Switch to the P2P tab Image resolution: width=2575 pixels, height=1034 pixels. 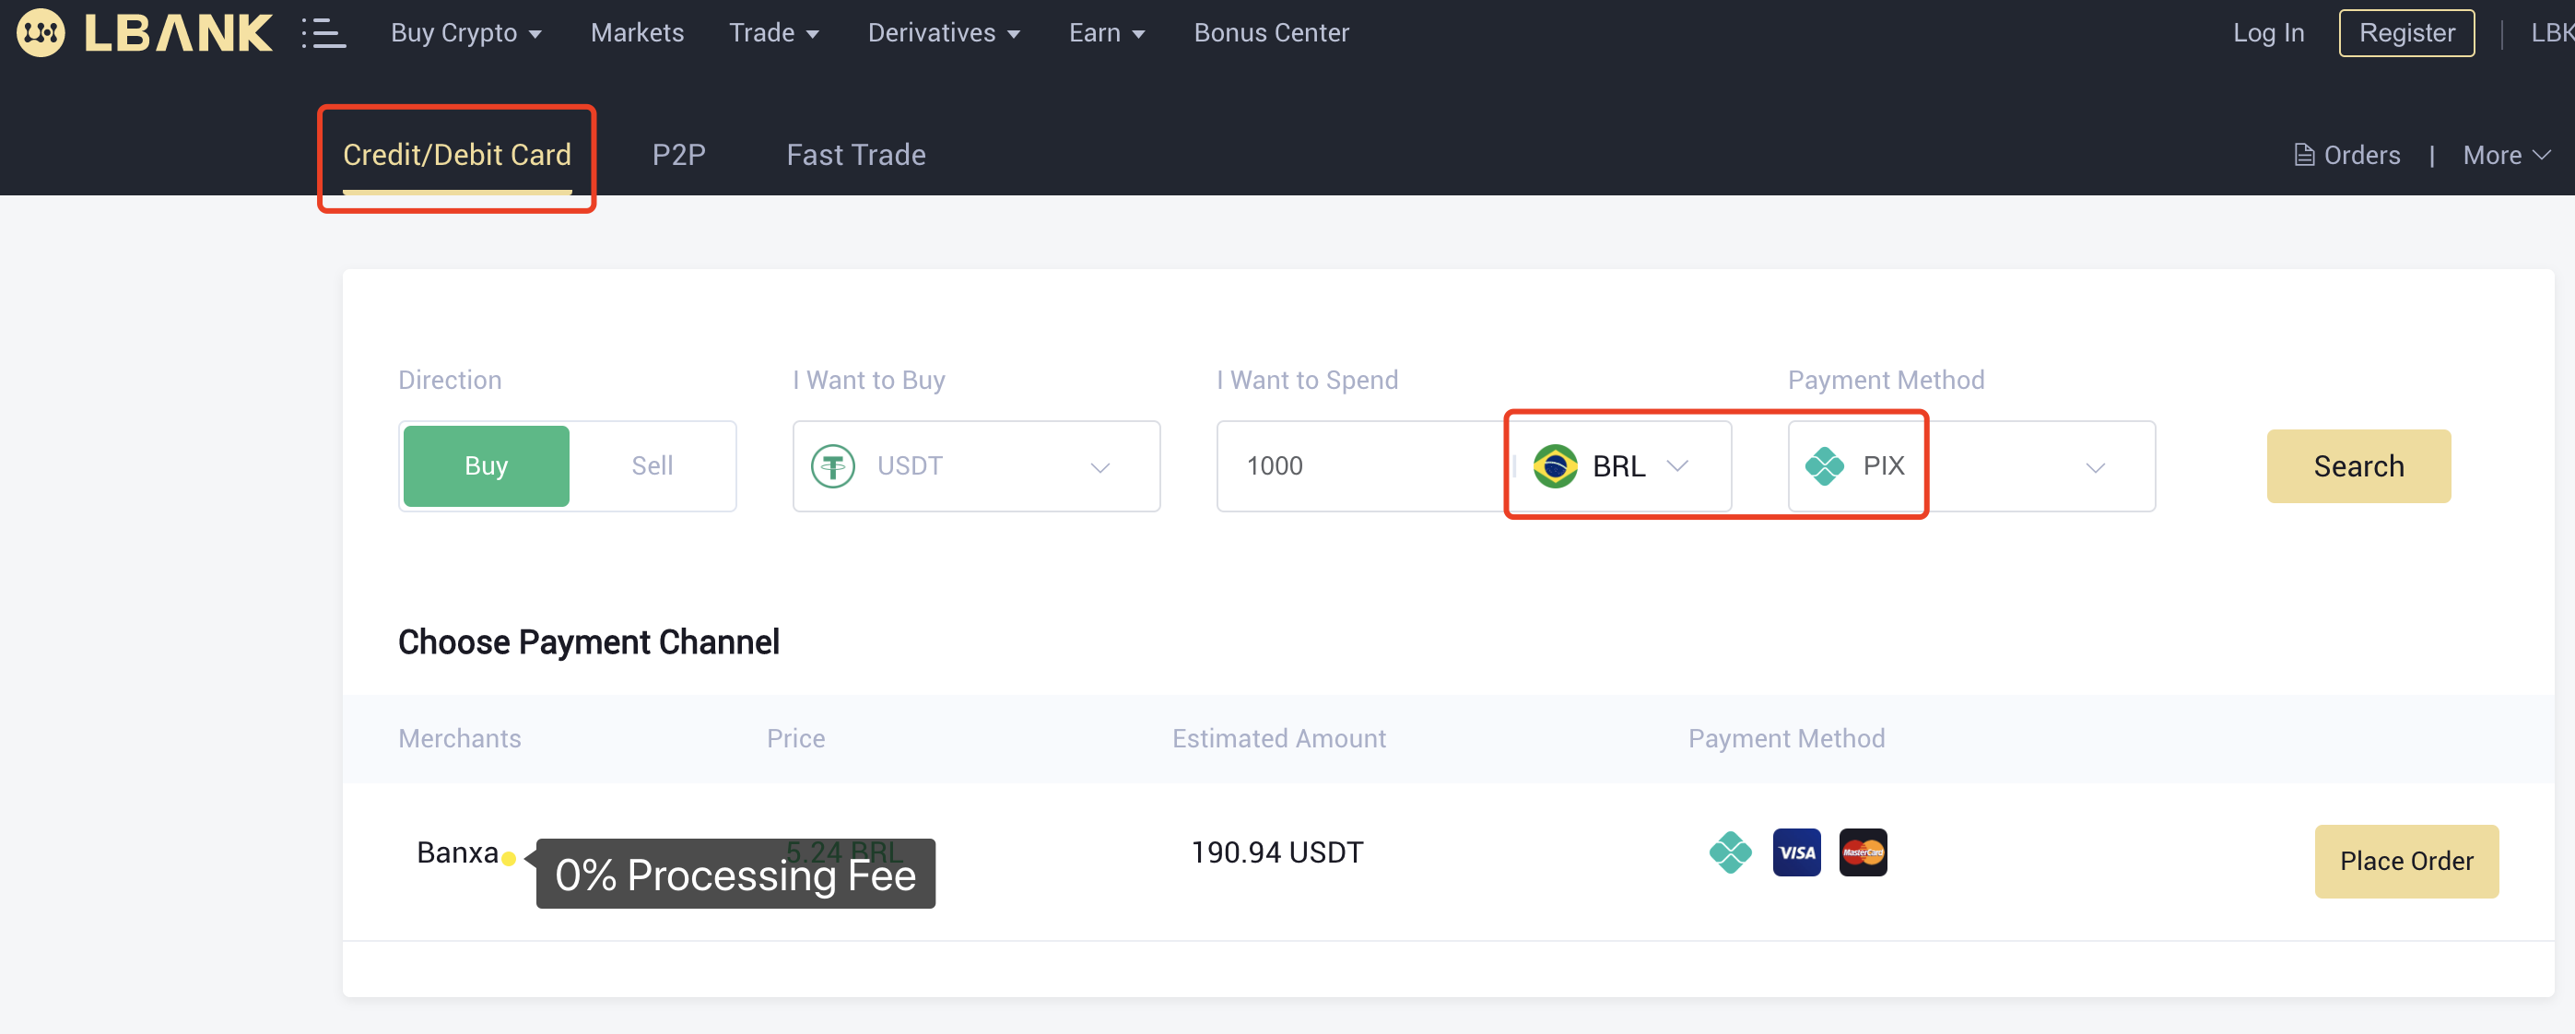click(678, 155)
